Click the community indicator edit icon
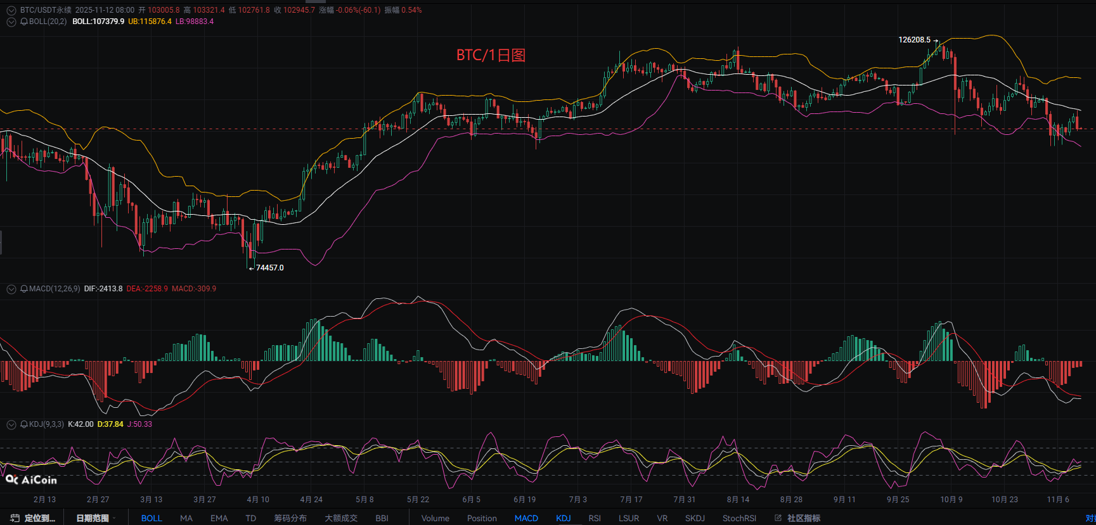 pos(778,518)
